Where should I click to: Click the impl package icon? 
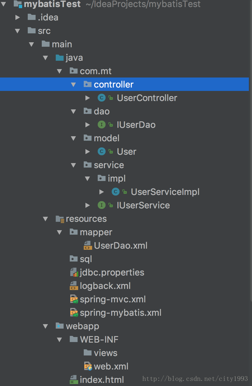pos(102,178)
